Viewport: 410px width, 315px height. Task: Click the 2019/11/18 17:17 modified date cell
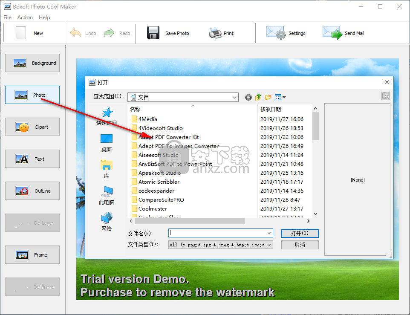point(282,182)
